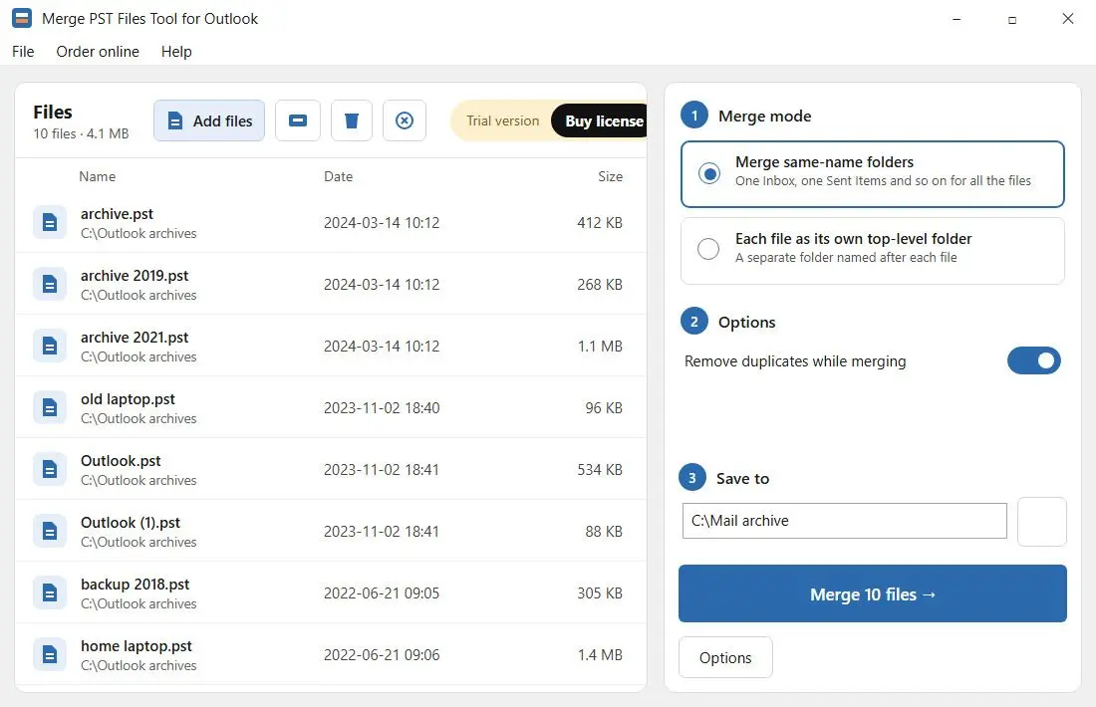This screenshot has height=707, width=1096.
Task: Open the Order online menu
Action: tap(98, 52)
